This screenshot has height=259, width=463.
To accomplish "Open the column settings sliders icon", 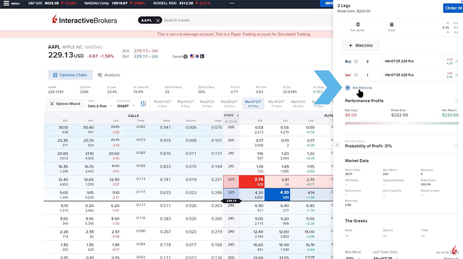I will pyautogui.click(x=143, y=104).
